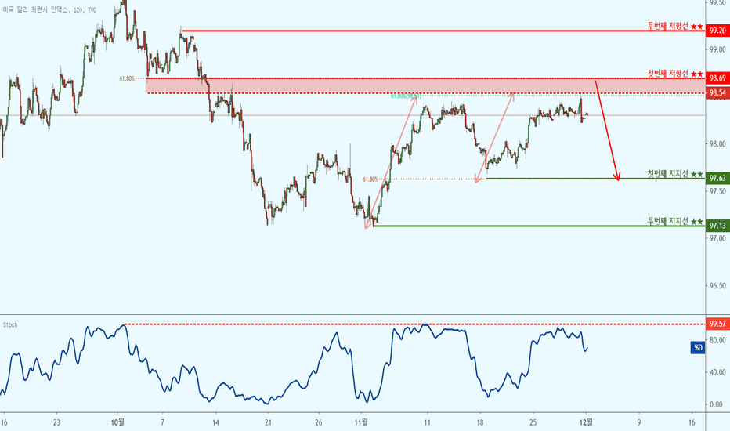This screenshot has height=431, width=730.
Task: Click the 40.00 stochastic axis tick
Action: tap(717, 372)
